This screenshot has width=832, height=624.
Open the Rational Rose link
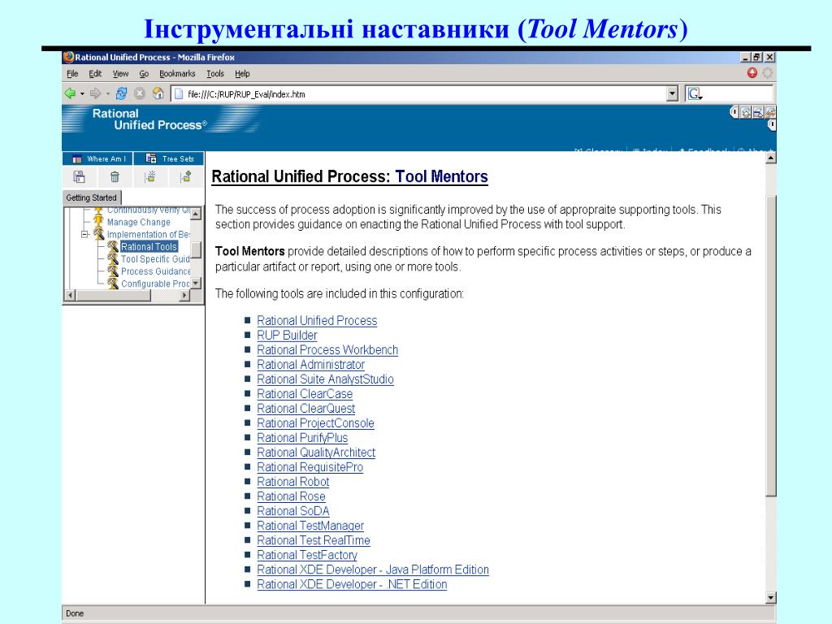coord(291,496)
